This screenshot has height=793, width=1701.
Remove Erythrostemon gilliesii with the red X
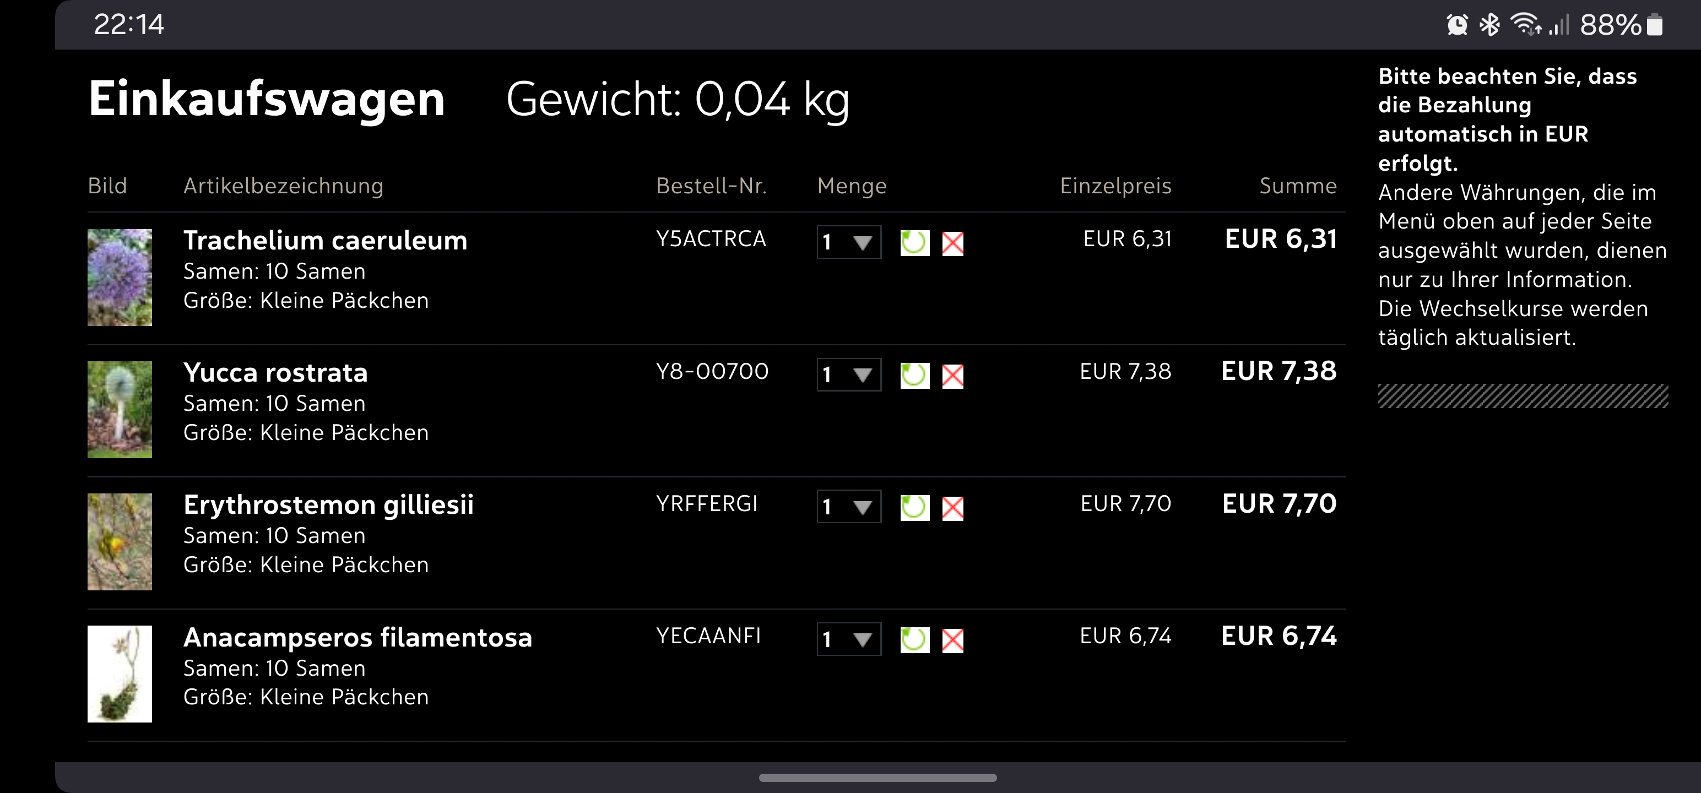click(x=952, y=508)
